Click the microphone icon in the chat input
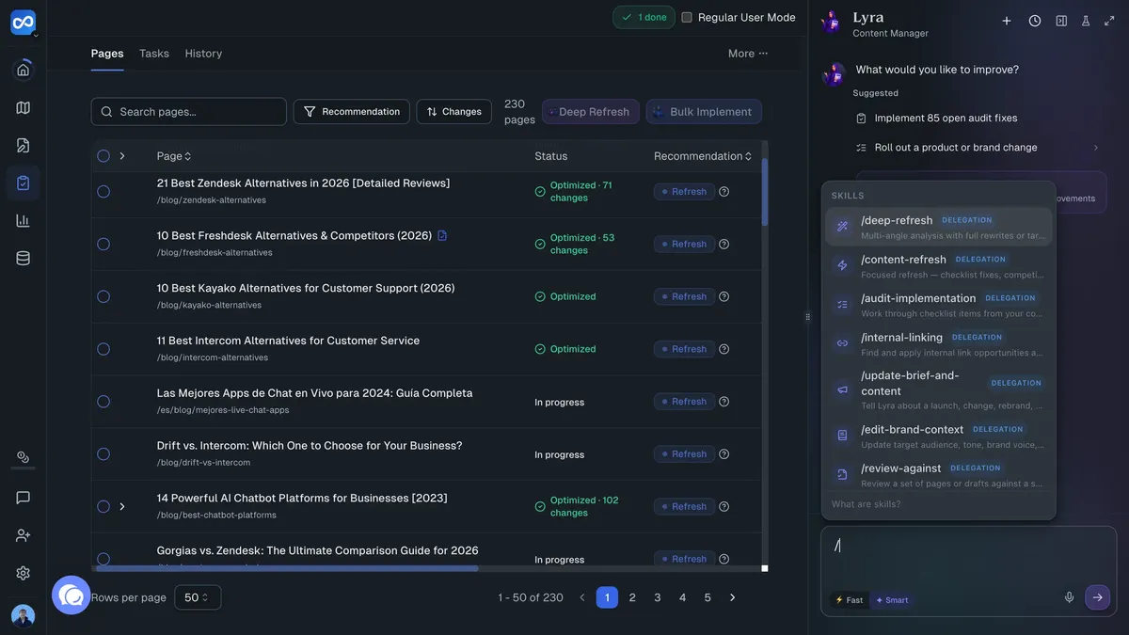 pos(1069,597)
